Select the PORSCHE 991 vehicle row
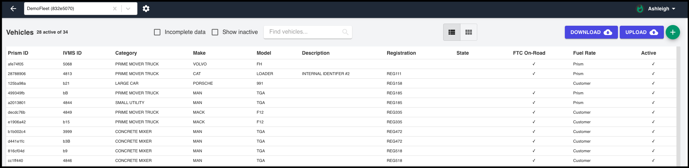 [203, 83]
